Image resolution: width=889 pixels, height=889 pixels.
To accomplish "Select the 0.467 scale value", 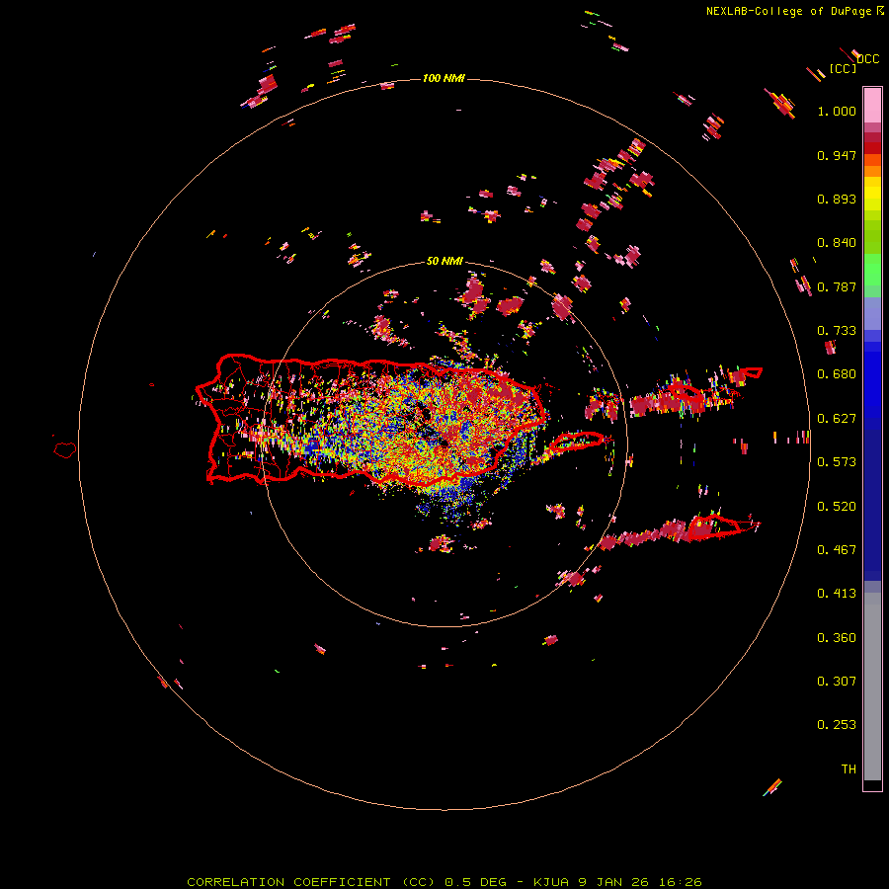I will tap(837, 550).
